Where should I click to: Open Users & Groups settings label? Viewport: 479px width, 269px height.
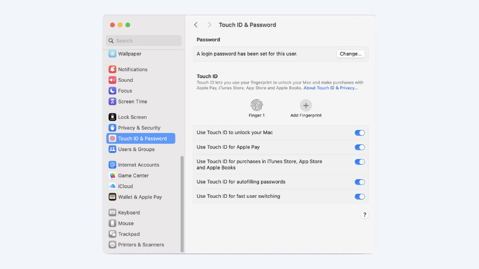coord(136,149)
